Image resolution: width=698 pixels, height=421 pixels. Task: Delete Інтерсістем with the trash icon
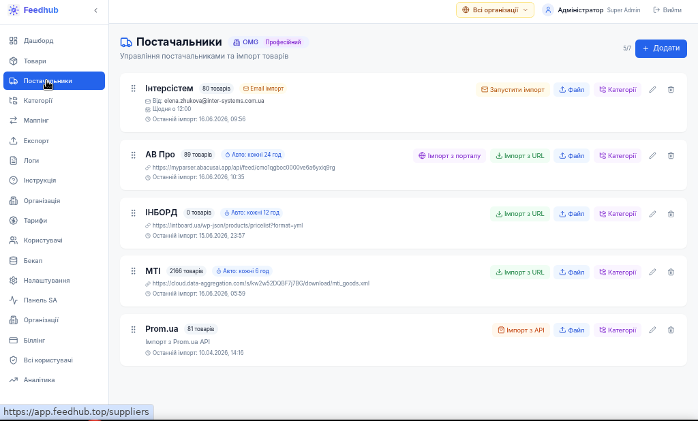tap(671, 89)
